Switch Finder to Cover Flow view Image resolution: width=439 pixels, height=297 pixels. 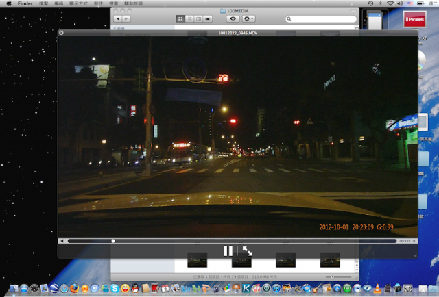point(207,18)
